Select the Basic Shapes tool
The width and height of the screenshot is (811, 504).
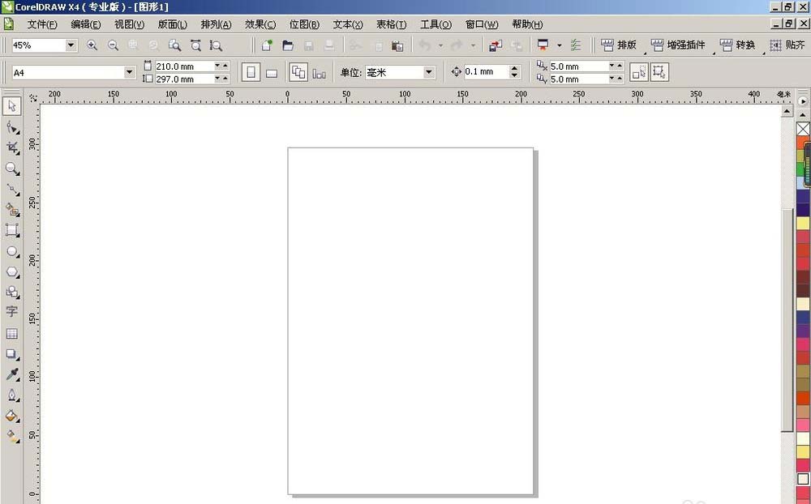[x=12, y=292]
